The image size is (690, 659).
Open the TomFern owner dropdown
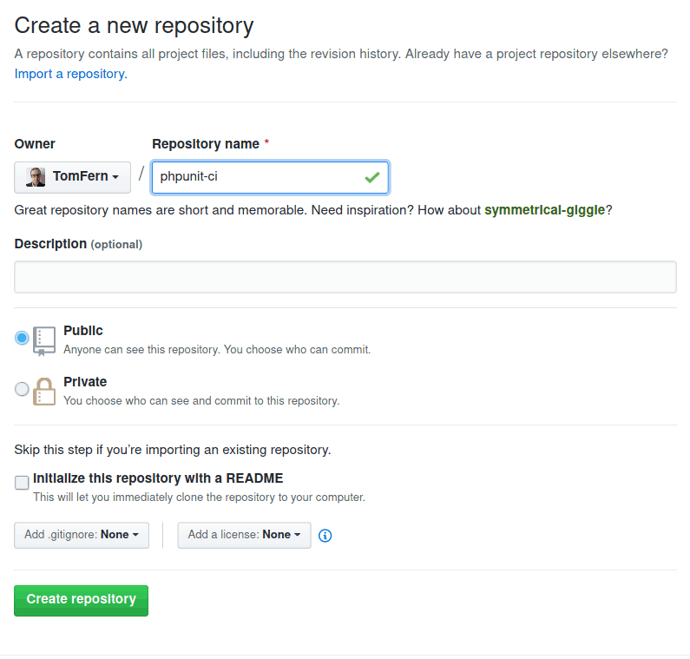(73, 177)
